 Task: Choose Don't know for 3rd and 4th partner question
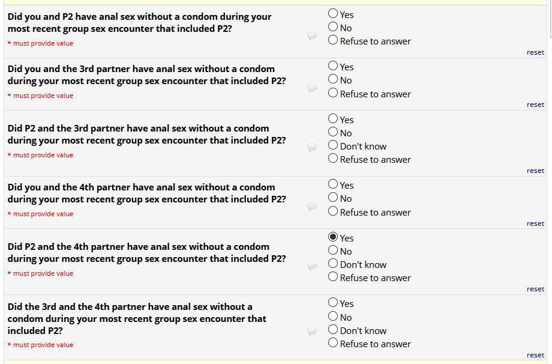coord(333,330)
